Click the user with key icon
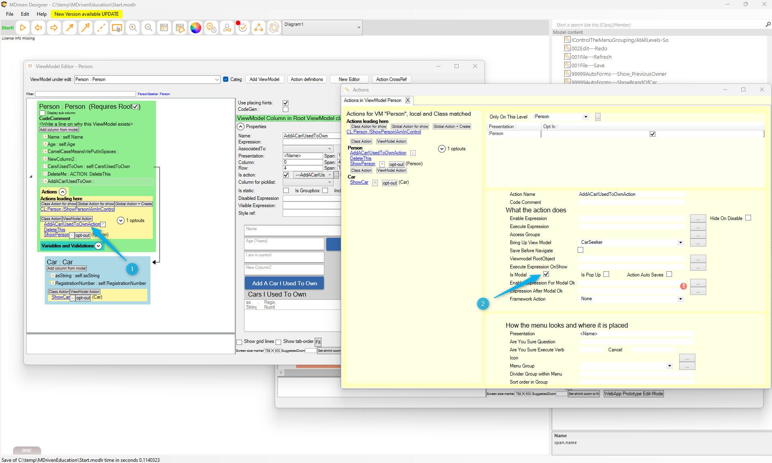 click(227, 28)
